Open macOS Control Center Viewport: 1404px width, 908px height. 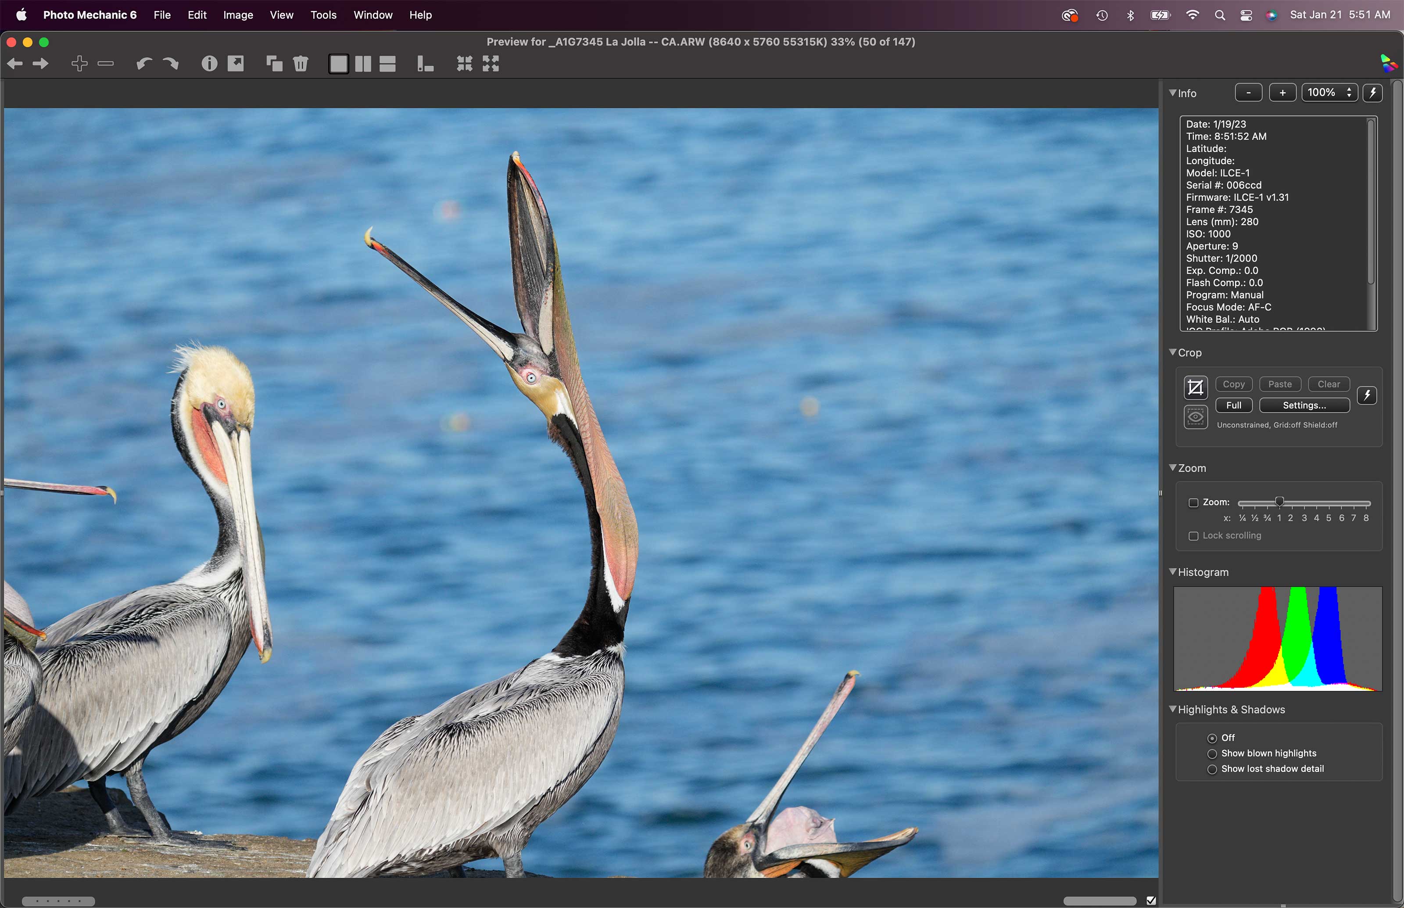click(1246, 15)
